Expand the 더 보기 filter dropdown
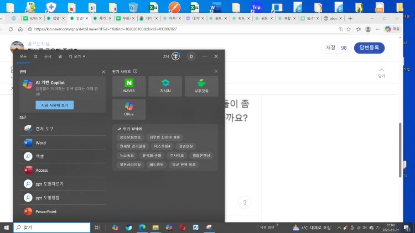 click(x=77, y=56)
